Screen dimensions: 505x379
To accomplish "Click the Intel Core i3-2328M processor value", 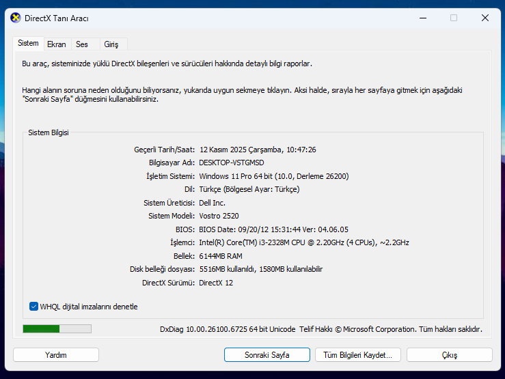I will point(303,242).
